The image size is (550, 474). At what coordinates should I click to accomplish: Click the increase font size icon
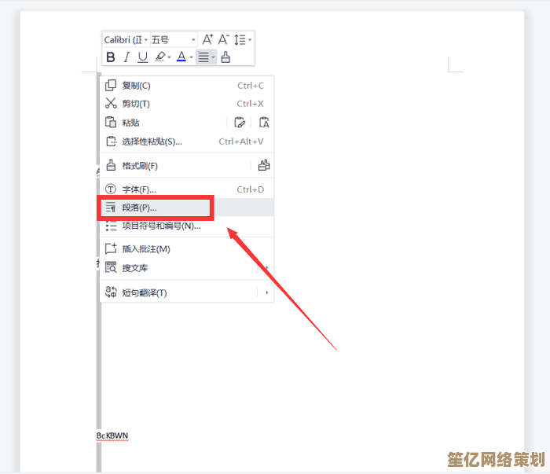pyautogui.click(x=207, y=39)
